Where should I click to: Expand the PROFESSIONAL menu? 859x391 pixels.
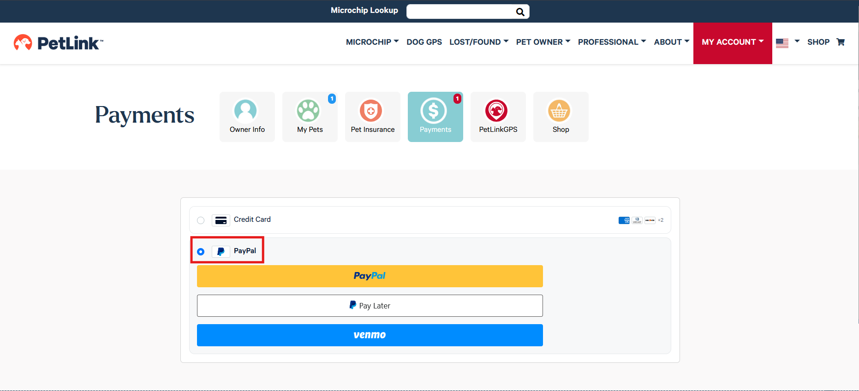[x=612, y=42]
